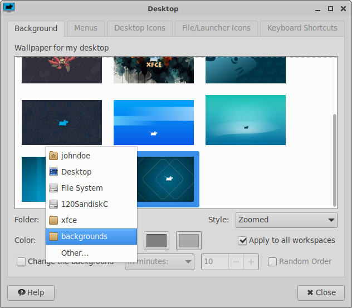352x308 pixels.
Task: Click the interval value field showing 10
Action: coord(215,262)
